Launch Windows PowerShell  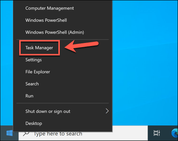pyautogui.click(x=46, y=20)
